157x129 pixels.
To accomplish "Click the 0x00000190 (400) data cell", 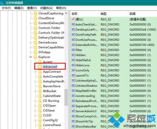I will (142, 45).
